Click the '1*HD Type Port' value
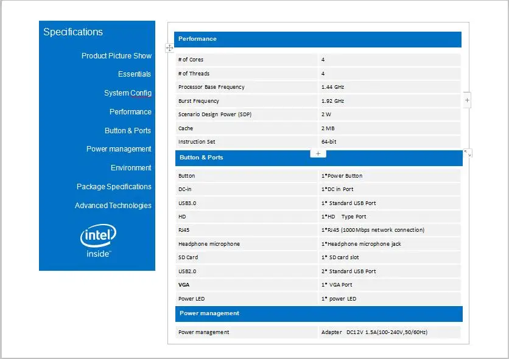The height and width of the screenshot is (359, 509). pyautogui.click(x=344, y=217)
